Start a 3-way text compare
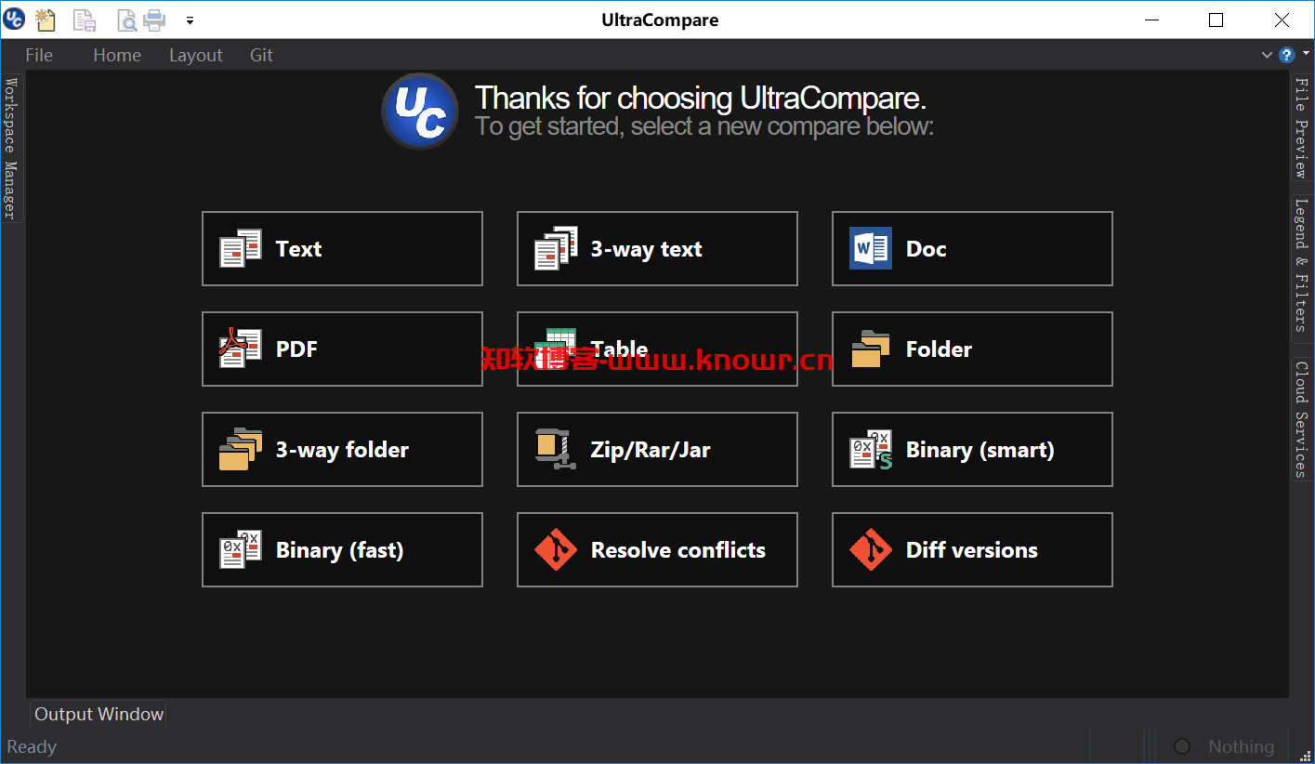 657,248
